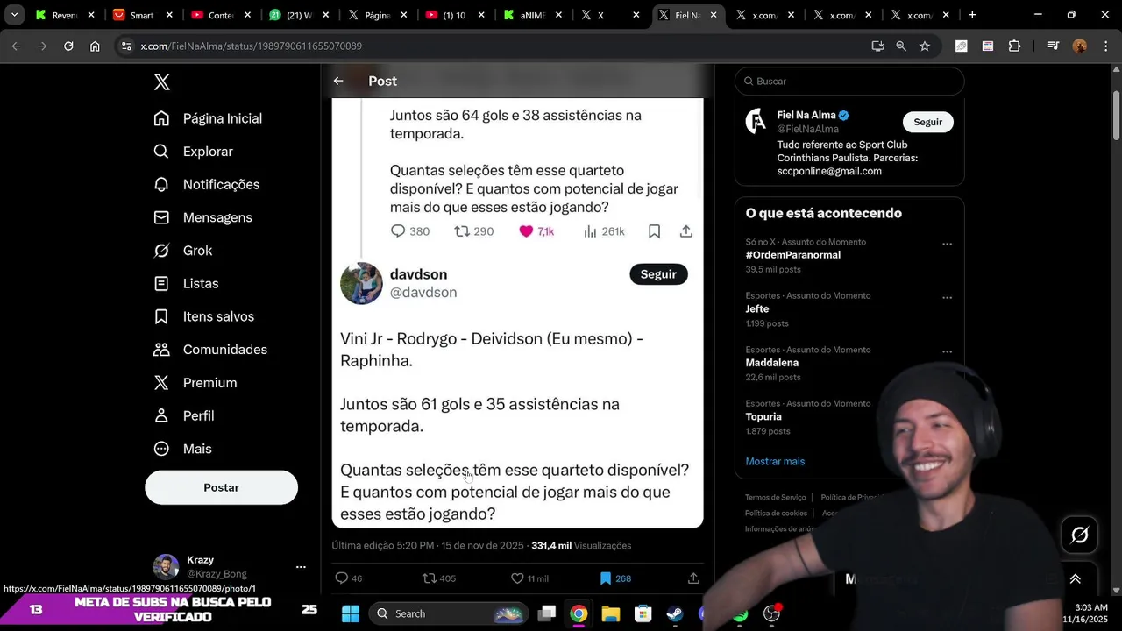1122x631 pixels.
Task: Click the back arrow beside Post
Action: [x=338, y=81]
